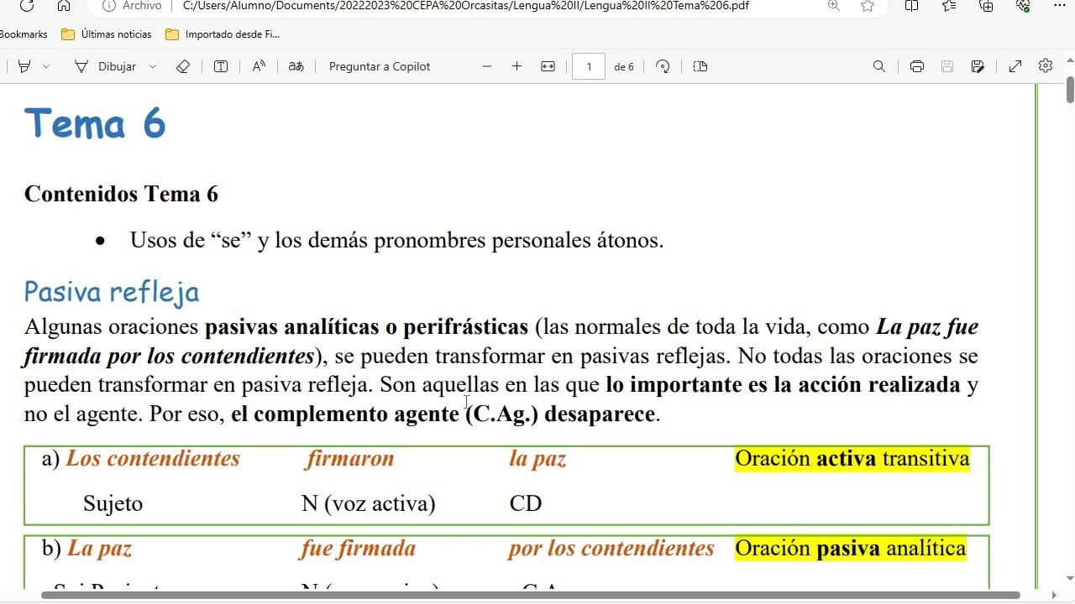Open the Dibujar draw tool
Screen dimensions: 1075x604
106,66
